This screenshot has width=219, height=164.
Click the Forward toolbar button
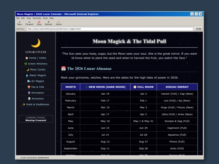[x=29, y=23]
